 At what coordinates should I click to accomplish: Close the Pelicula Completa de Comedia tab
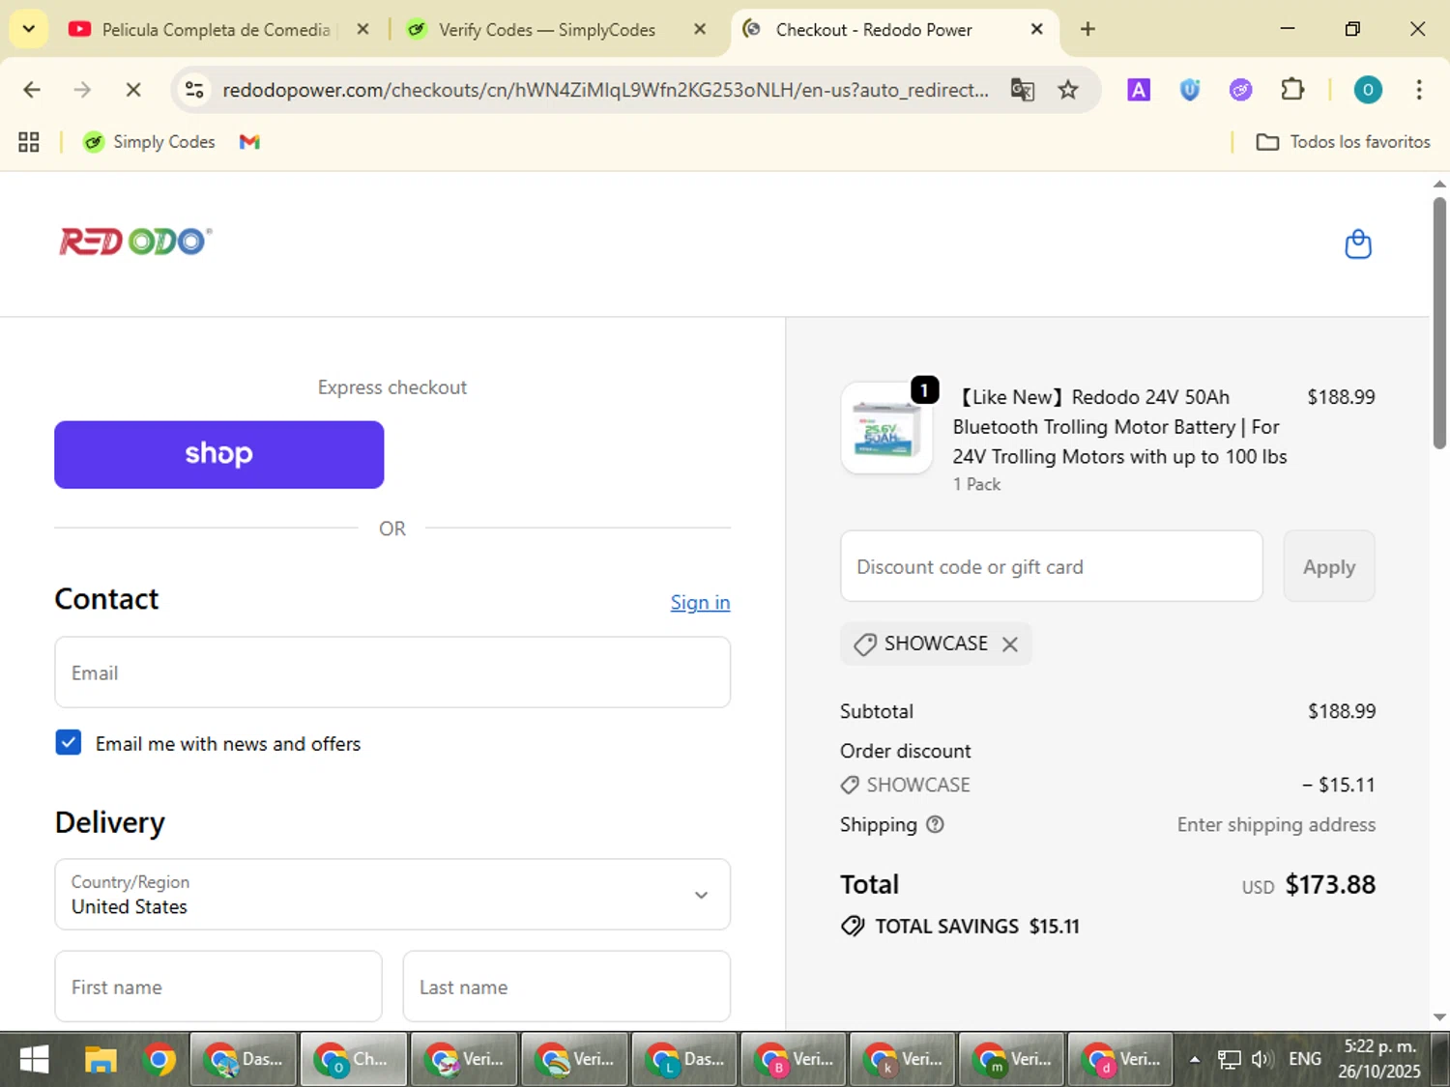tap(362, 30)
